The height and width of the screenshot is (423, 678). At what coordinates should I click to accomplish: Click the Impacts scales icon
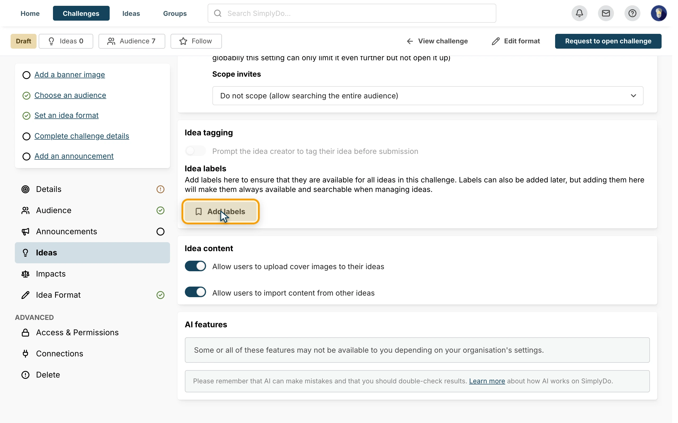pos(25,274)
